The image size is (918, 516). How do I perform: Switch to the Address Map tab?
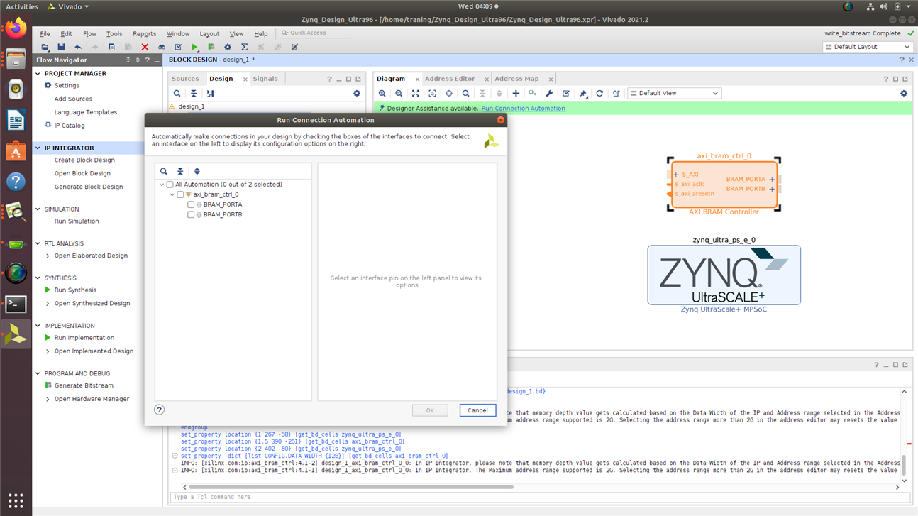tap(516, 79)
